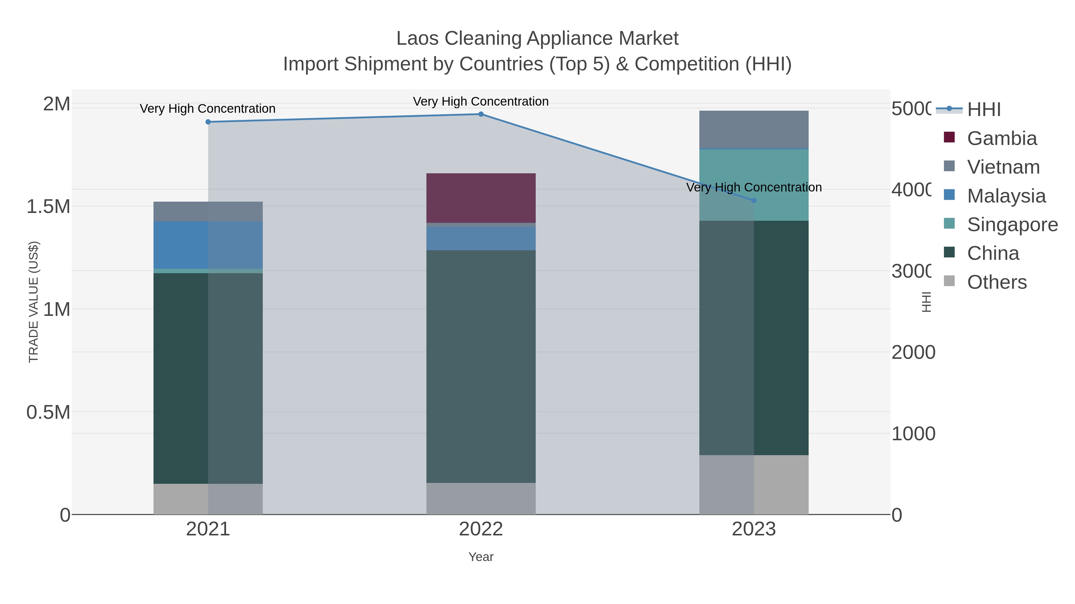Click the China bar segment in 2022
This screenshot has height=604, width=1075.
tap(481, 366)
